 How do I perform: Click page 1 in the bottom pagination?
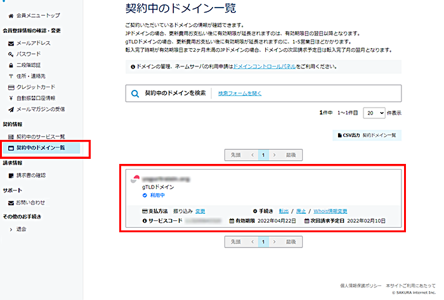[263, 242]
